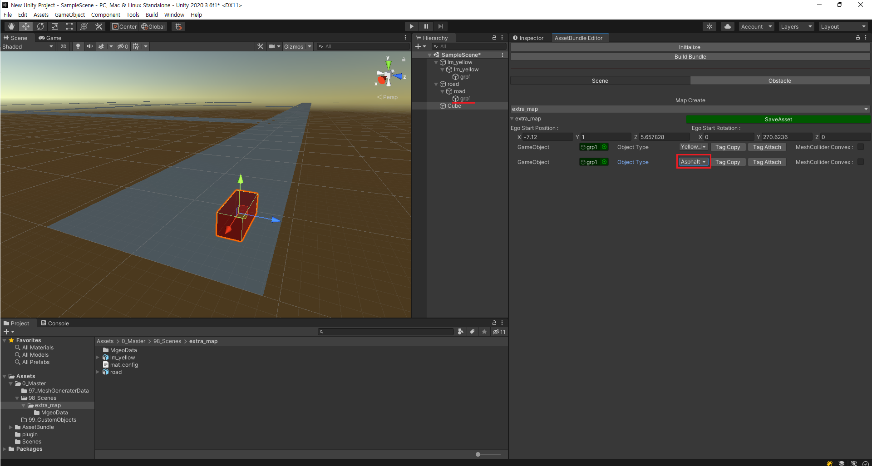The image size is (872, 468).
Task: Collapse the extra_map folder in Project tree
Action: click(x=24, y=405)
